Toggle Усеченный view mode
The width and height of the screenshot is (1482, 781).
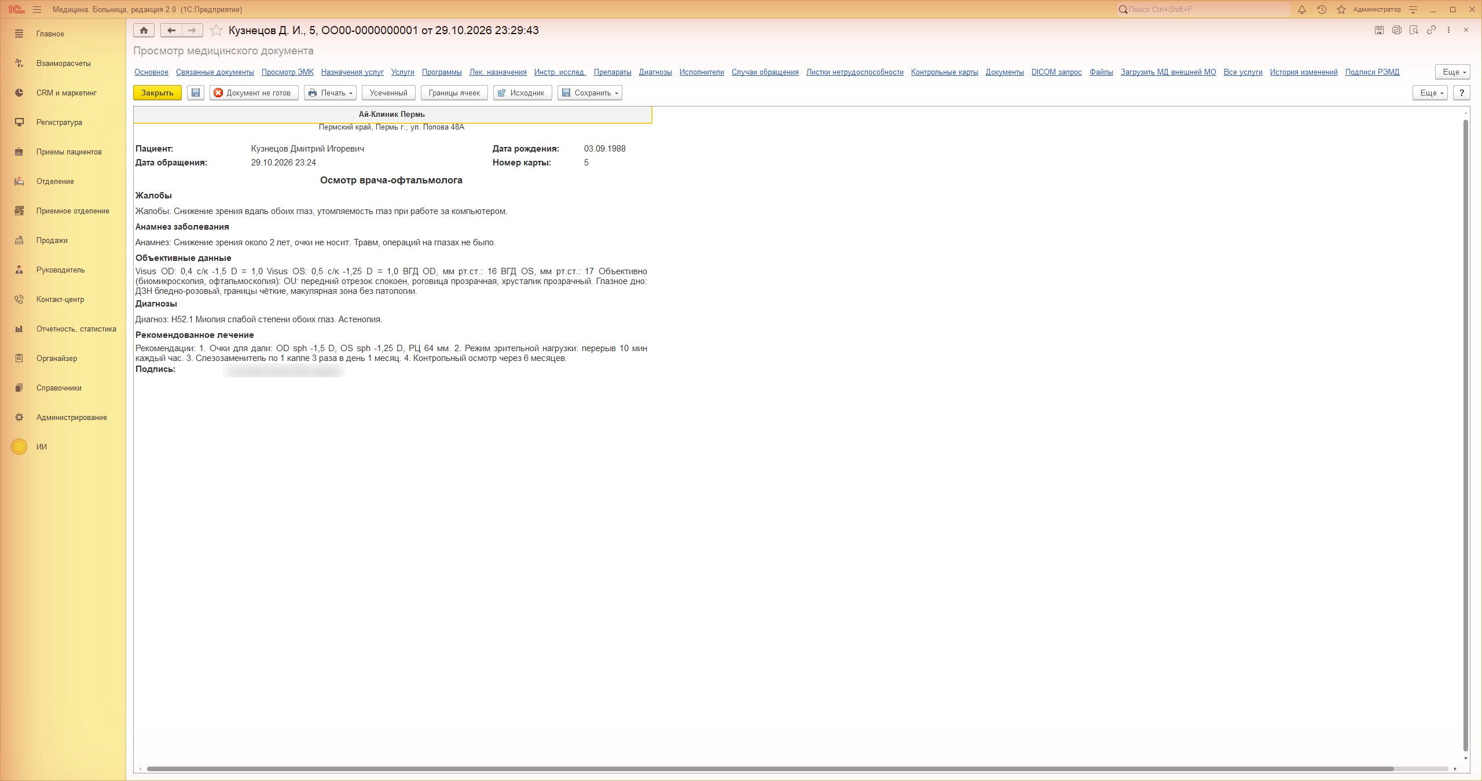388,93
